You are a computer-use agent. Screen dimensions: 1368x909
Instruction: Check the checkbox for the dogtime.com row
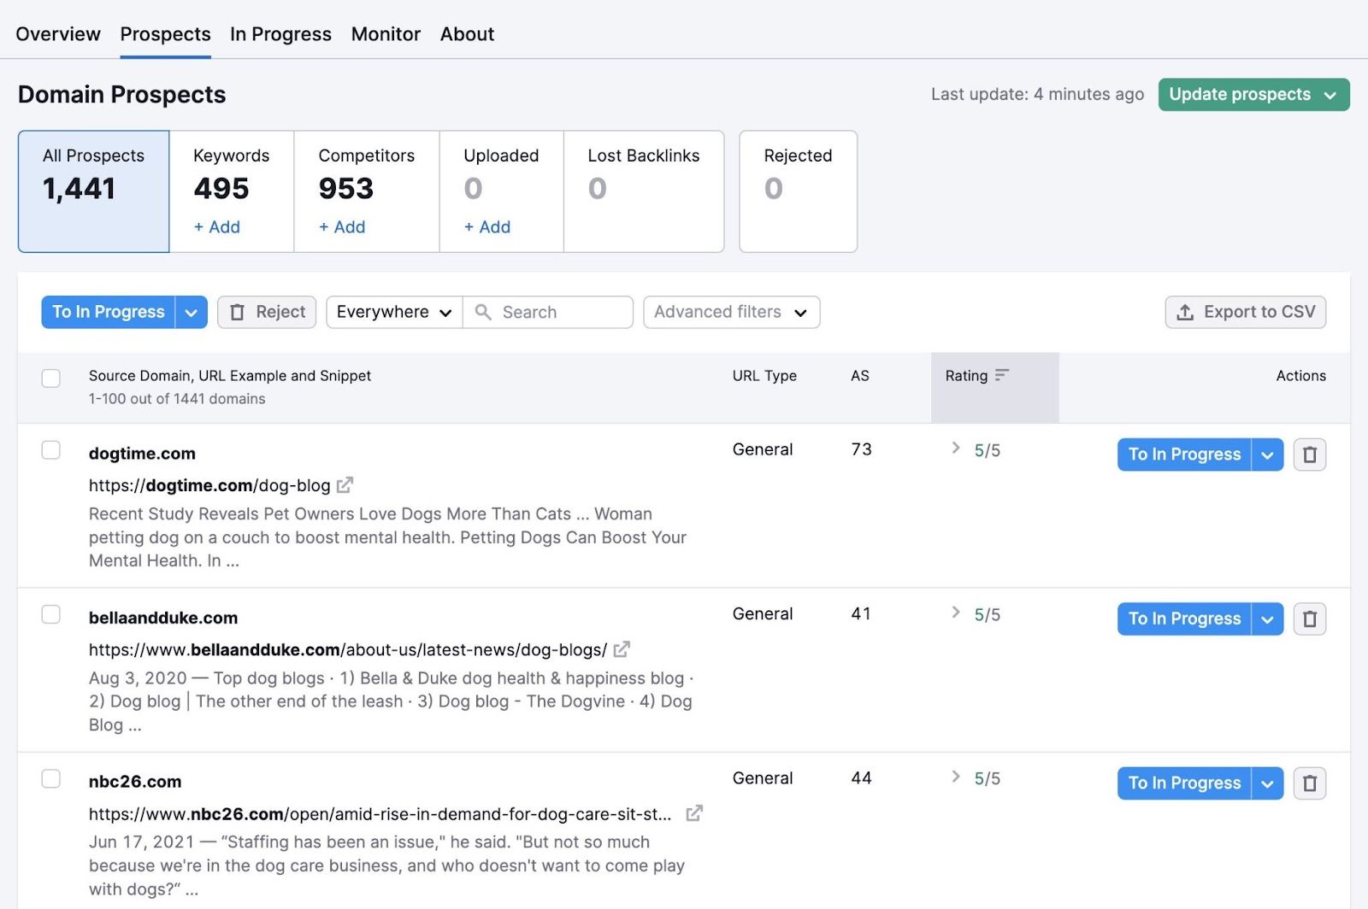(51, 449)
